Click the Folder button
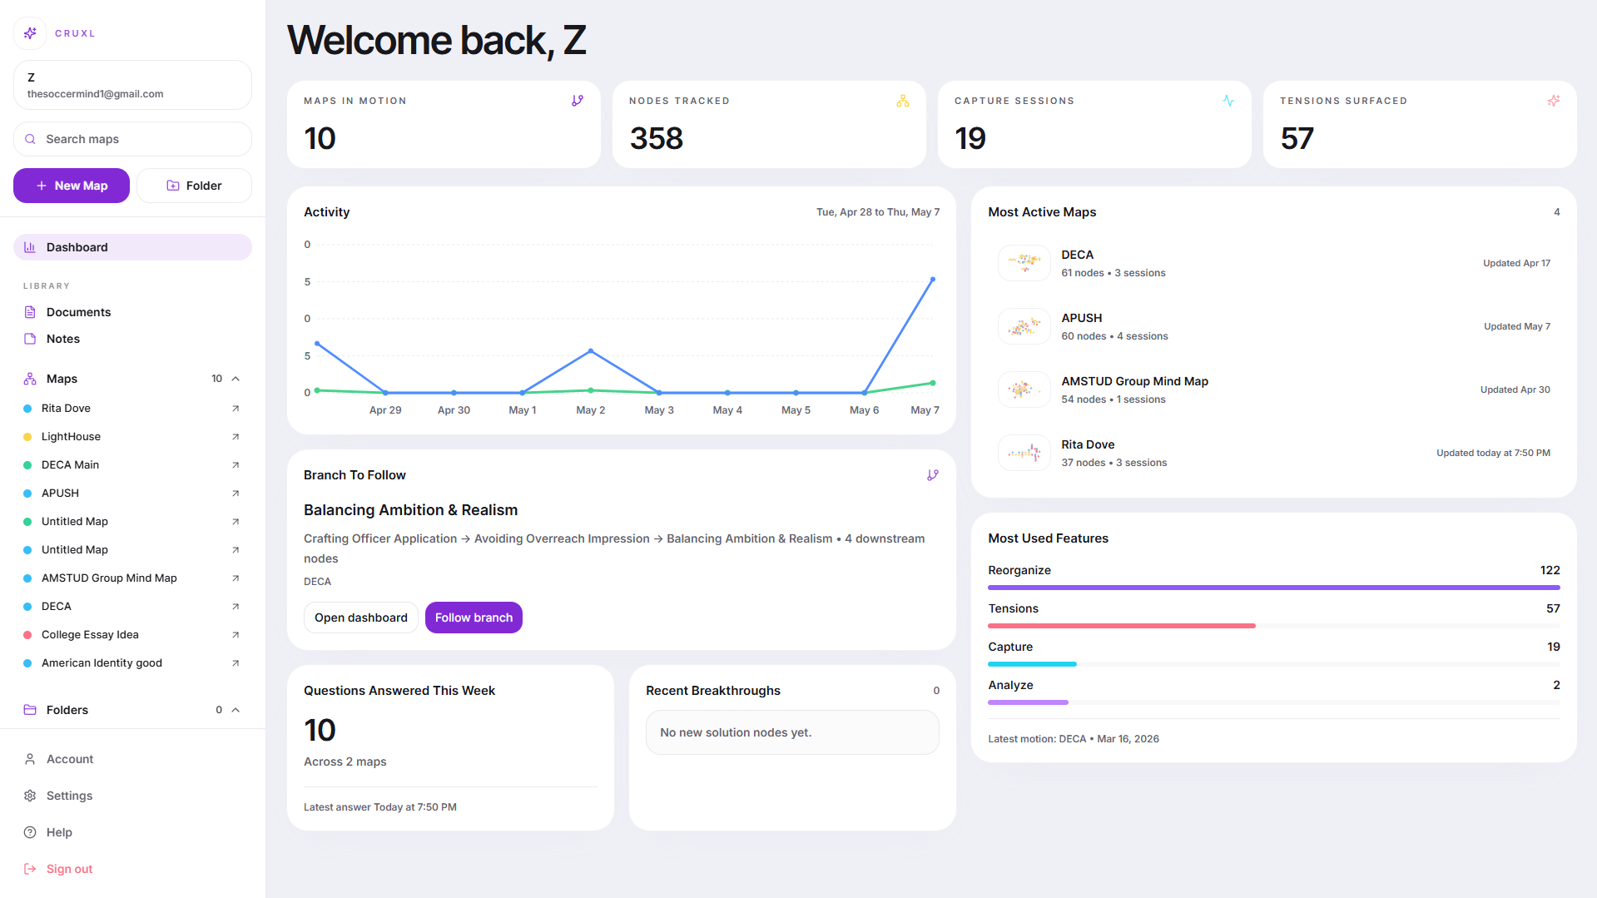Image resolution: width=1597 pixels, height=898 pixels. tap(194, 186)
